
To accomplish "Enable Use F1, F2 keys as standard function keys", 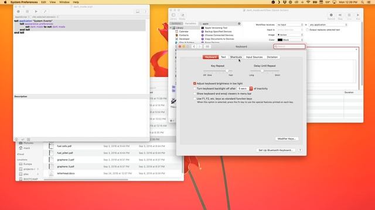I will coord(195,99).
